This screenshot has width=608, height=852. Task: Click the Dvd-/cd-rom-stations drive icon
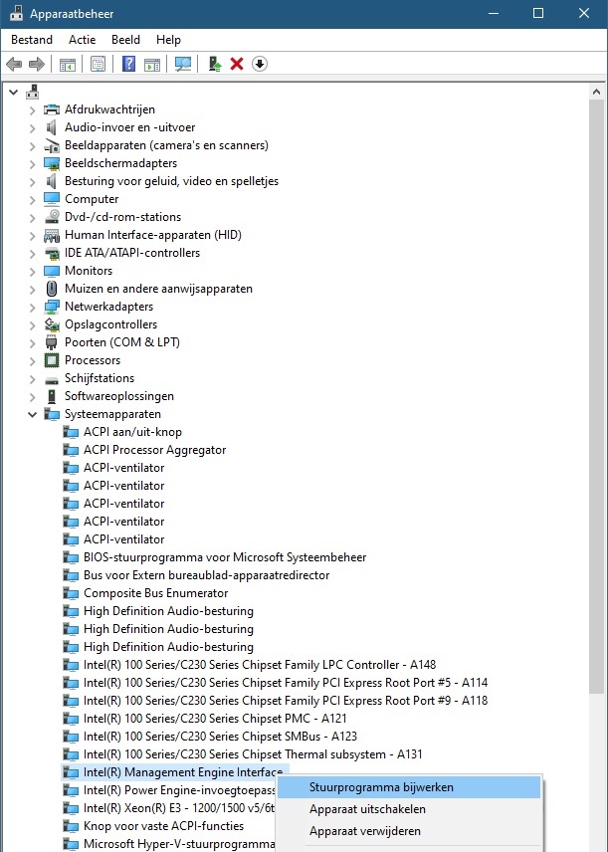(x=52, y=217)
